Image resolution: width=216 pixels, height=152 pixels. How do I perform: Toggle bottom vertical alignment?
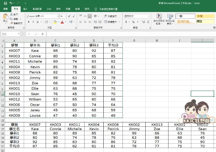(x=90, y=16)
